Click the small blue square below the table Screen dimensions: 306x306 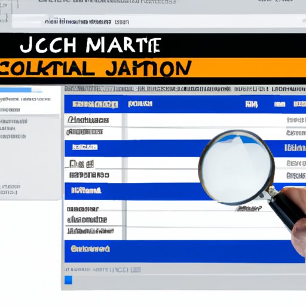(x=68, y=280)
